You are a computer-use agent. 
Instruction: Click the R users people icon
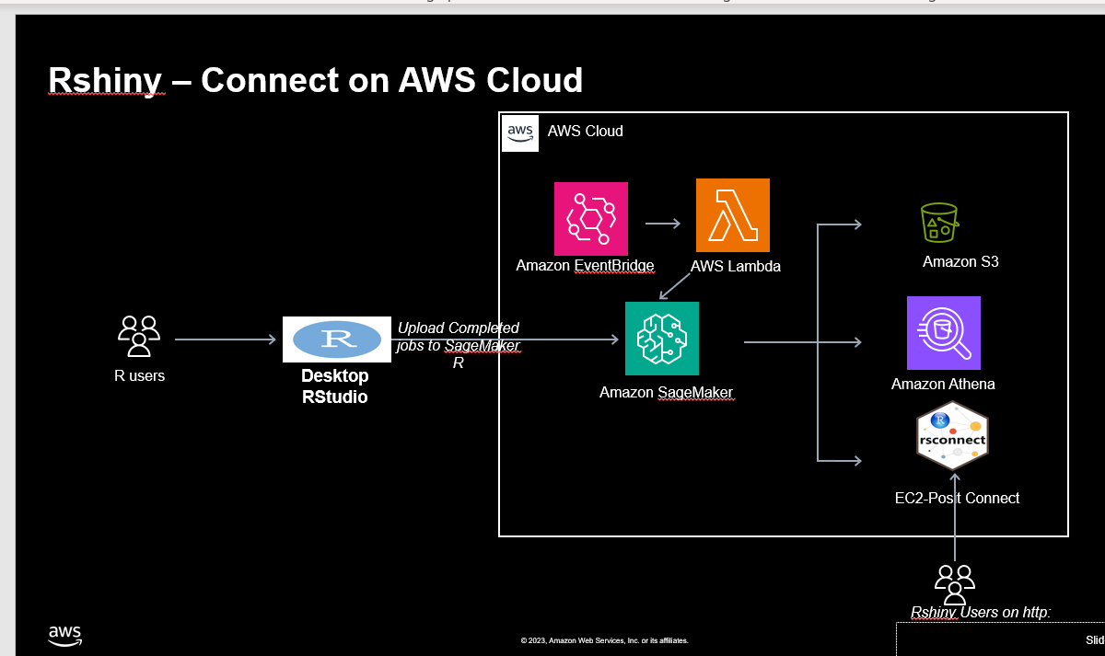[x=139, y=336]
